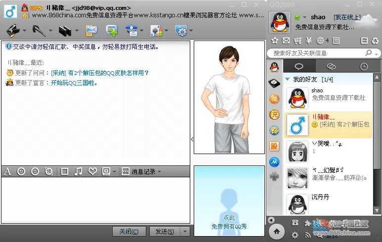
Task: Click the contact's male-symbol avatar in chat header
Action: point(10,11)
